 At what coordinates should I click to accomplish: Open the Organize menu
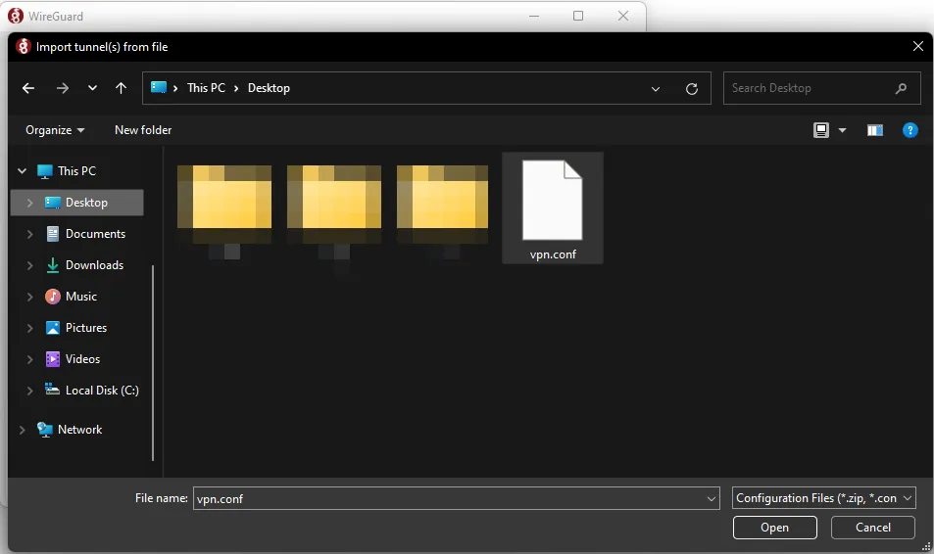click(x=55, y=130)
